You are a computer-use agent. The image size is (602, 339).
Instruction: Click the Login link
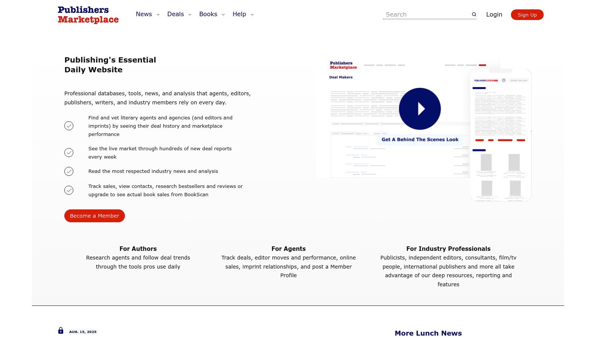click(494, 14)
